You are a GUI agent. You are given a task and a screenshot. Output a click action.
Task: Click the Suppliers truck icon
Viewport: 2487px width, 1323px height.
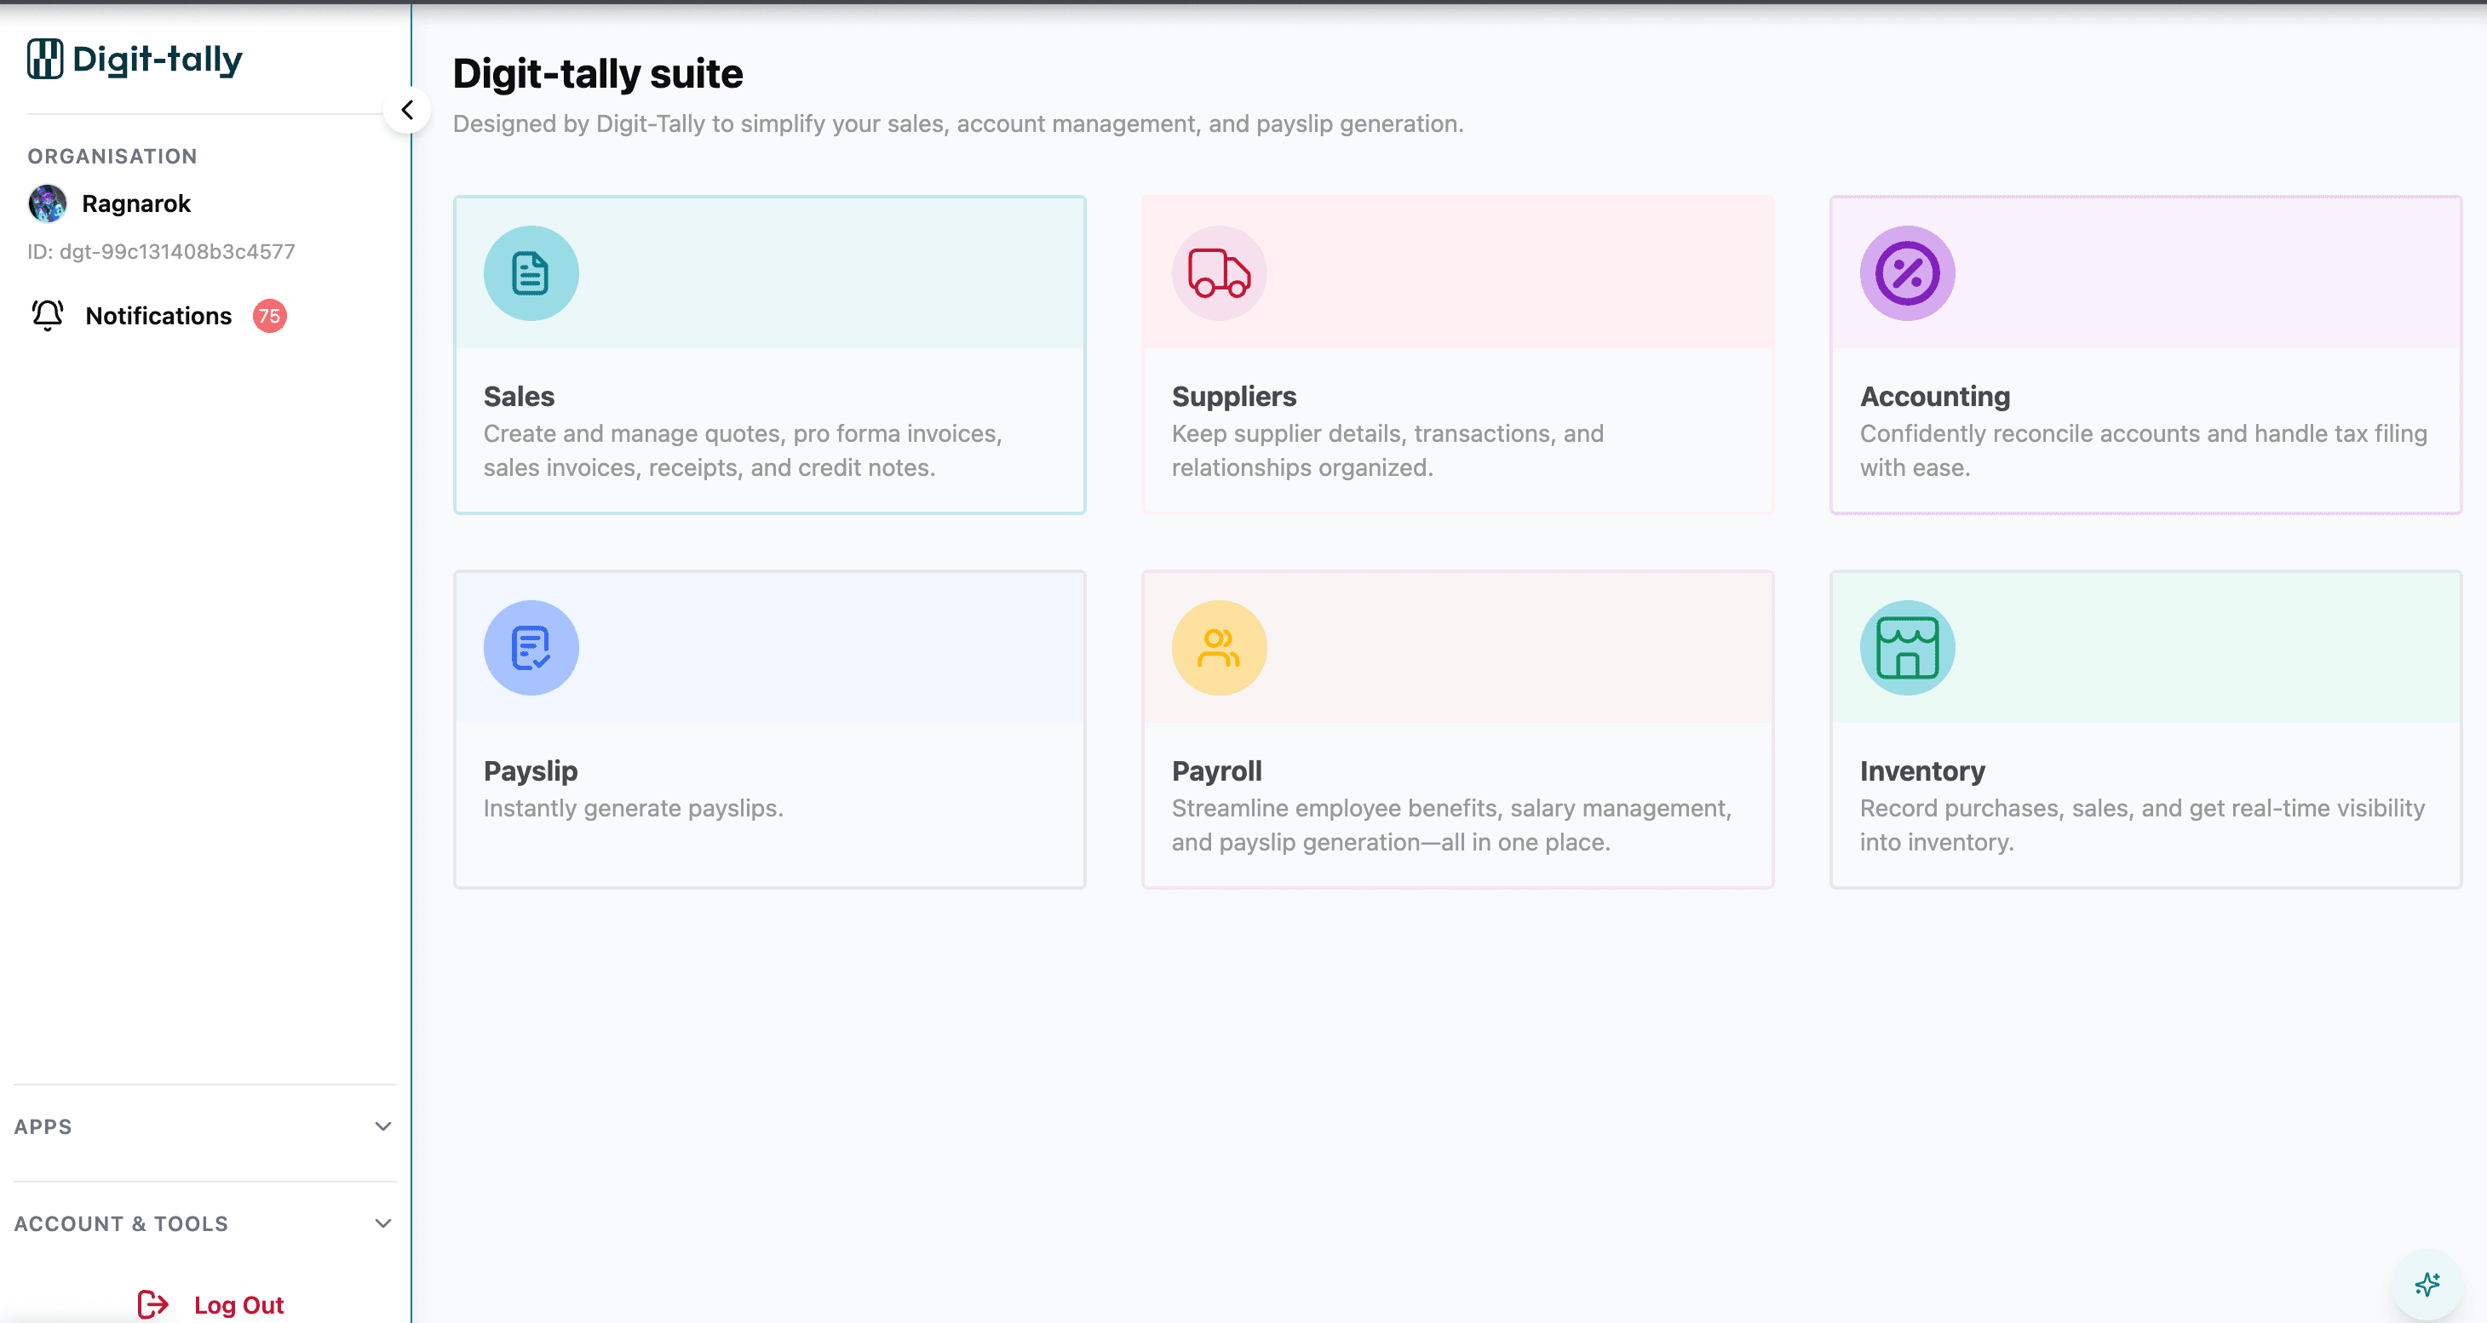1219,273
